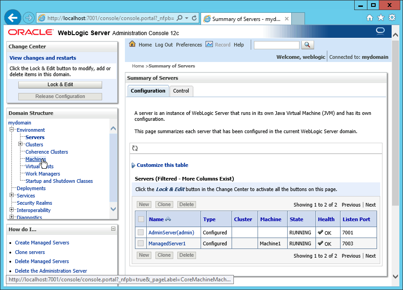The height and width of the screenshot is (290, 403).
Task: Check the AdminServer(admin) row checkbox
Action: (141, 233)
